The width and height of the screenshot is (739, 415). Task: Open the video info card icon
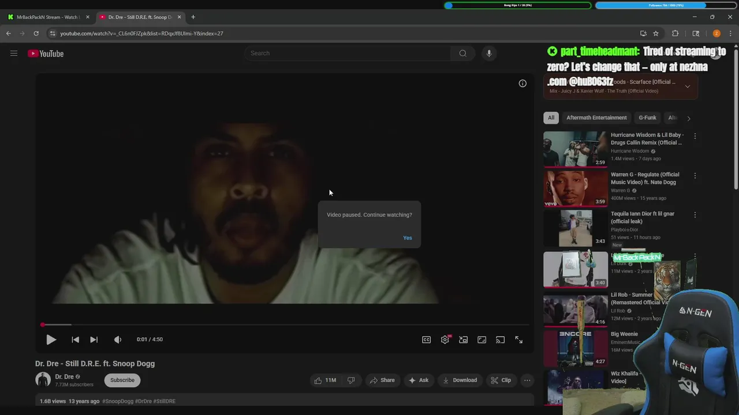tap(522, 84)
